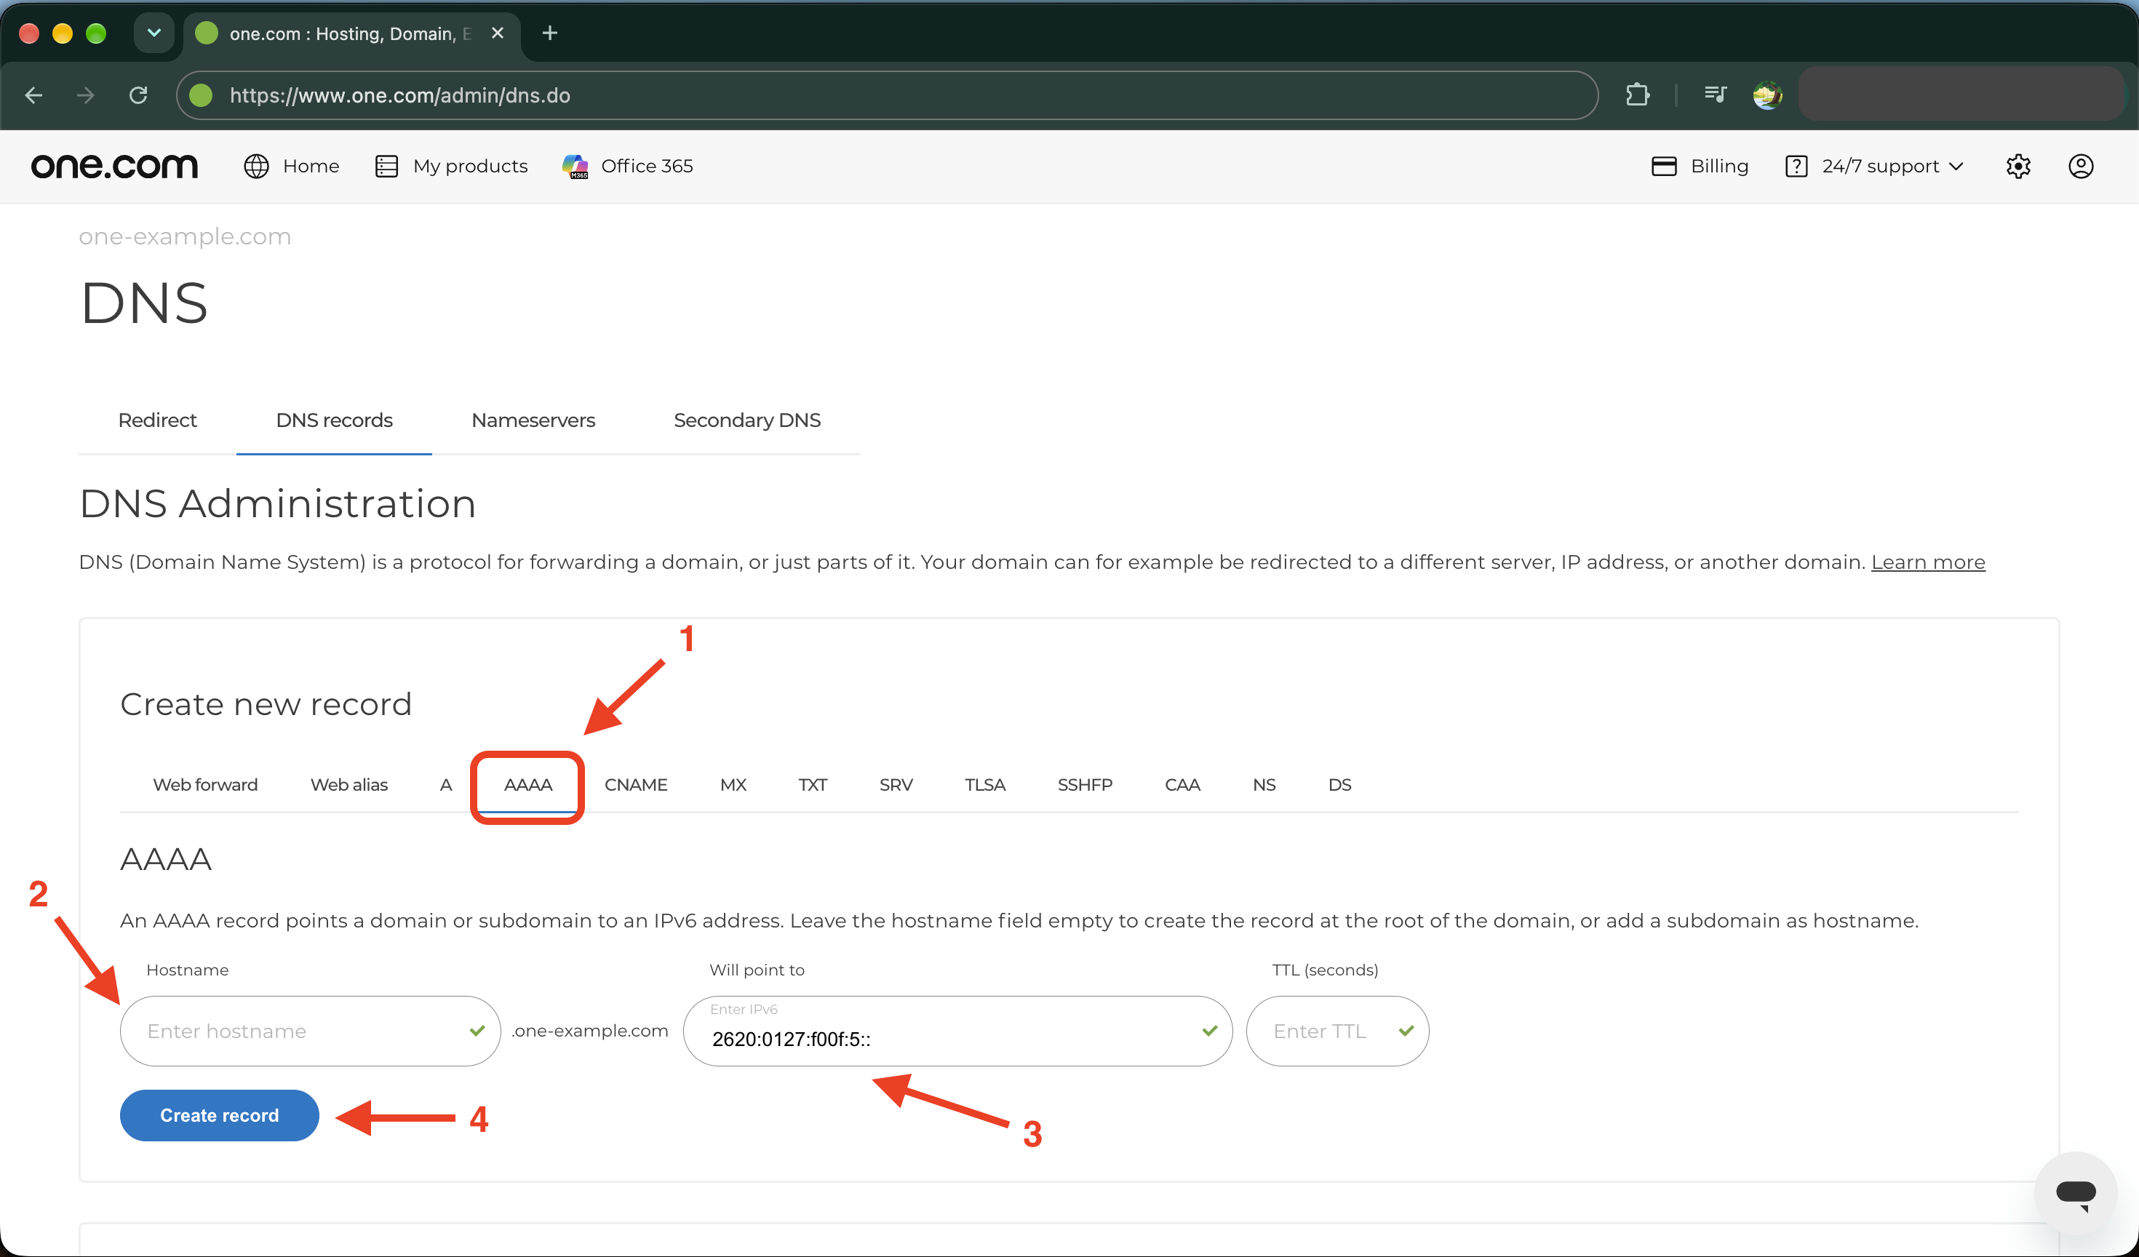Select Web alias record type
This screenshot has height=1257, width=2139.
pyautogui.click(x=349, y=784)
